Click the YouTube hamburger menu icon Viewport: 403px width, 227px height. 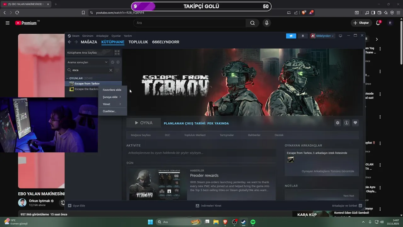pos(8,23)
